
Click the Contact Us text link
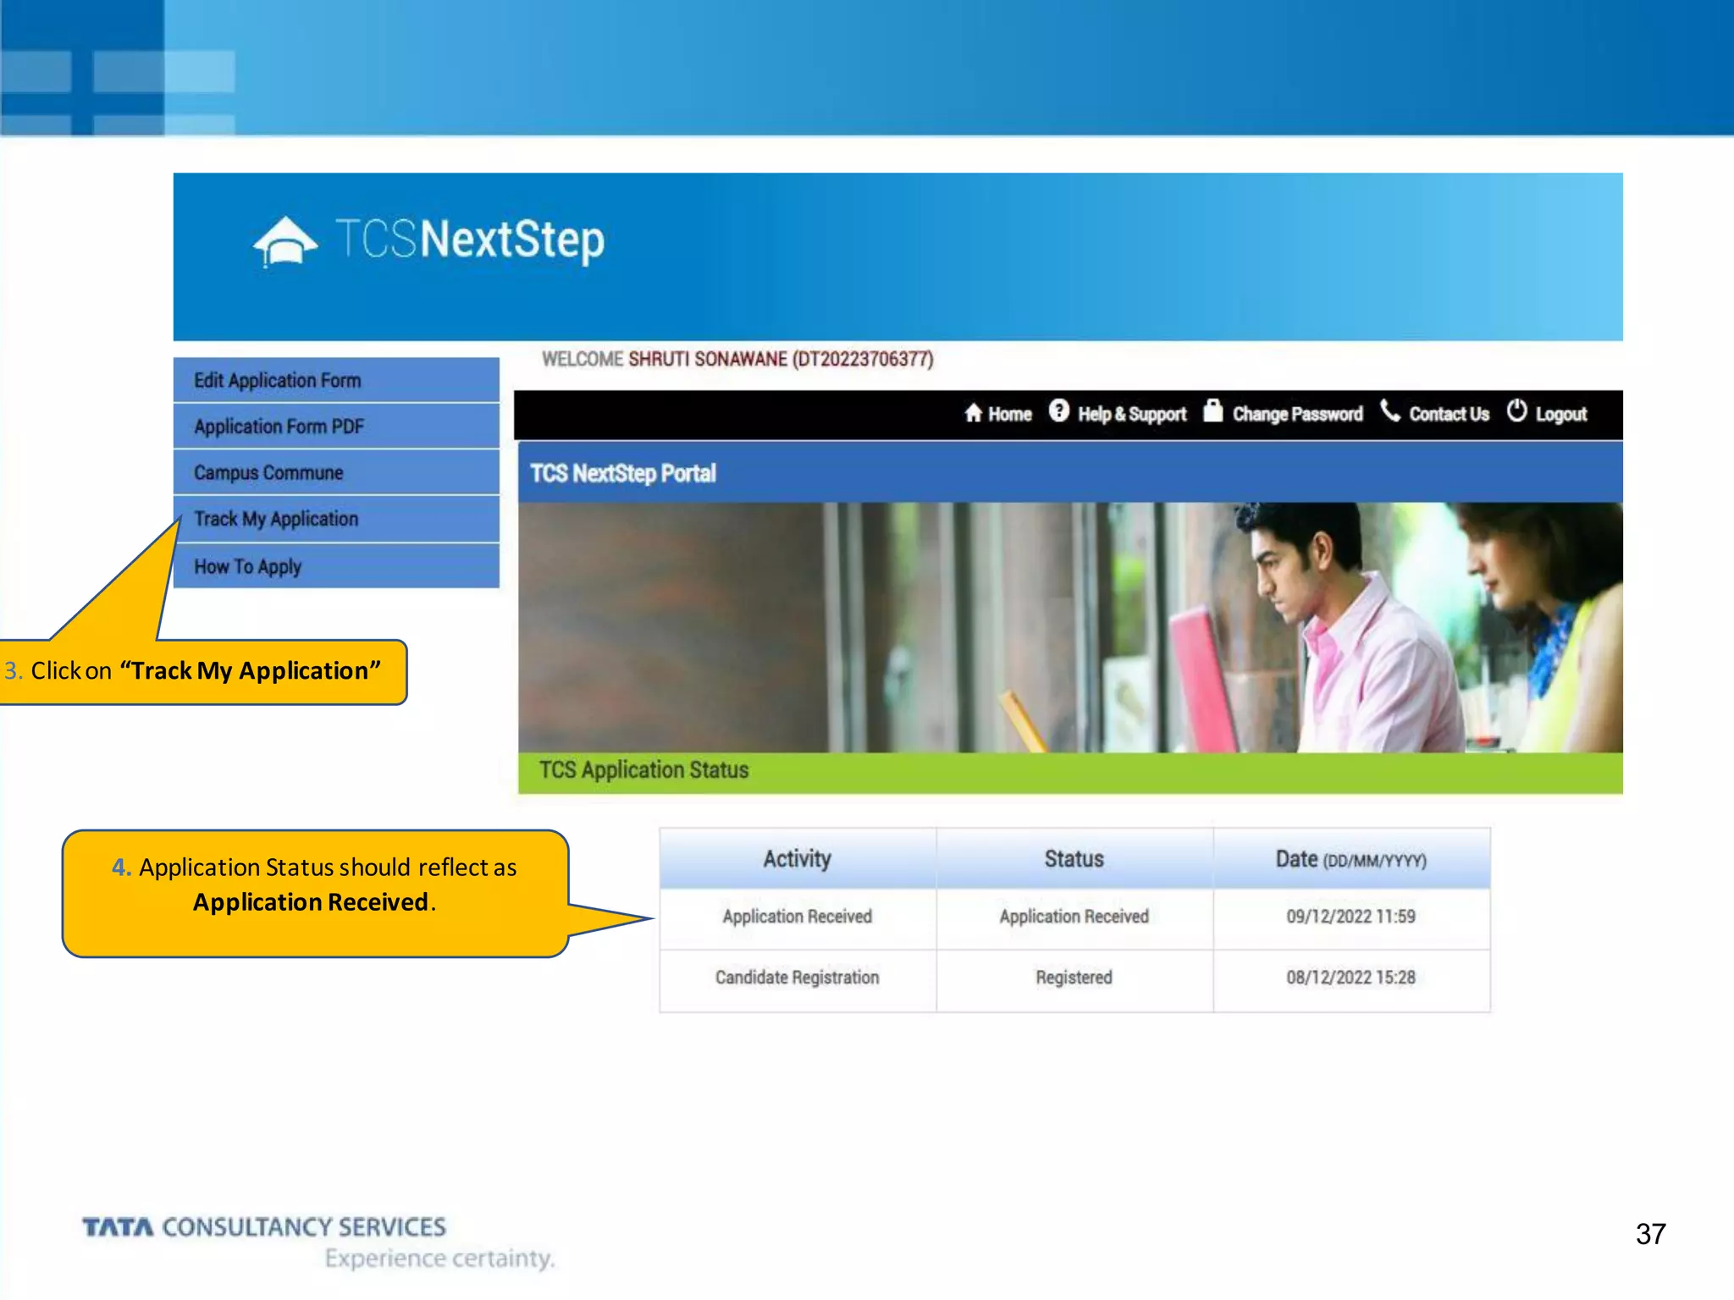[1449, 415]
